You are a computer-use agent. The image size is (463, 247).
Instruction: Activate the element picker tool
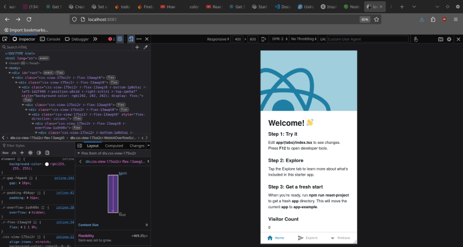coord(5,39)
